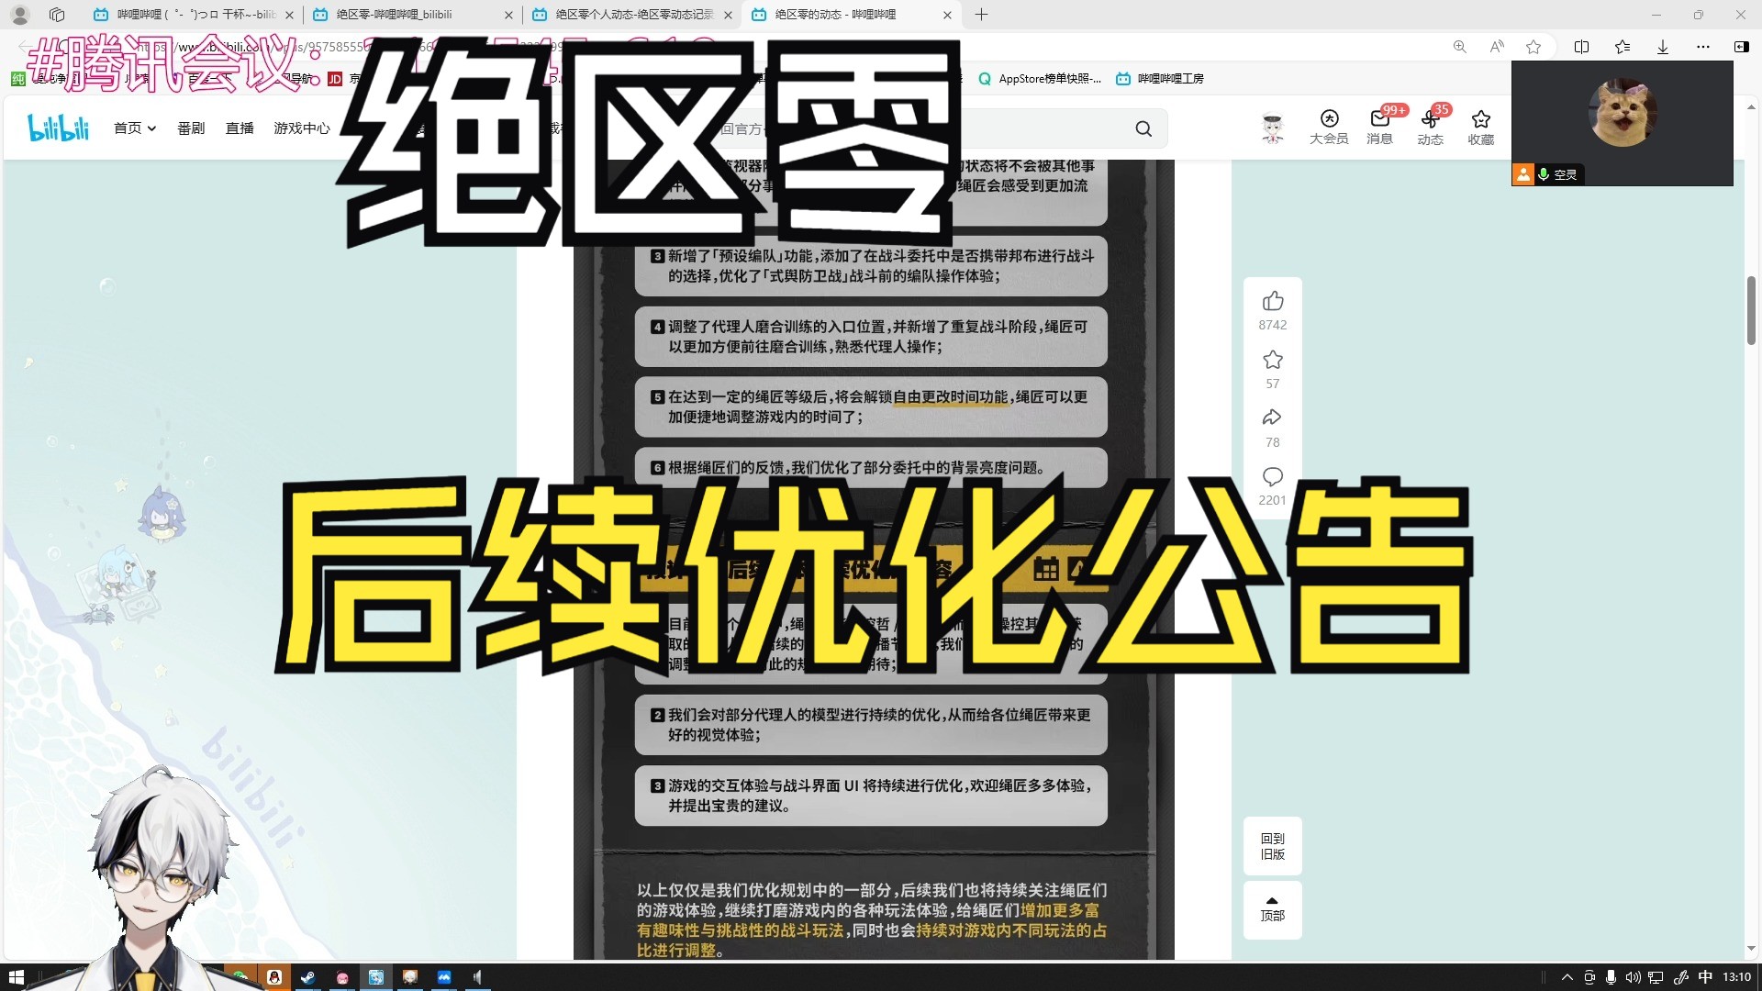This screenshot has width=1762, height=991.
Task: Click the taskbar clock showing 13:10
Action: [x=1736, y=977]
